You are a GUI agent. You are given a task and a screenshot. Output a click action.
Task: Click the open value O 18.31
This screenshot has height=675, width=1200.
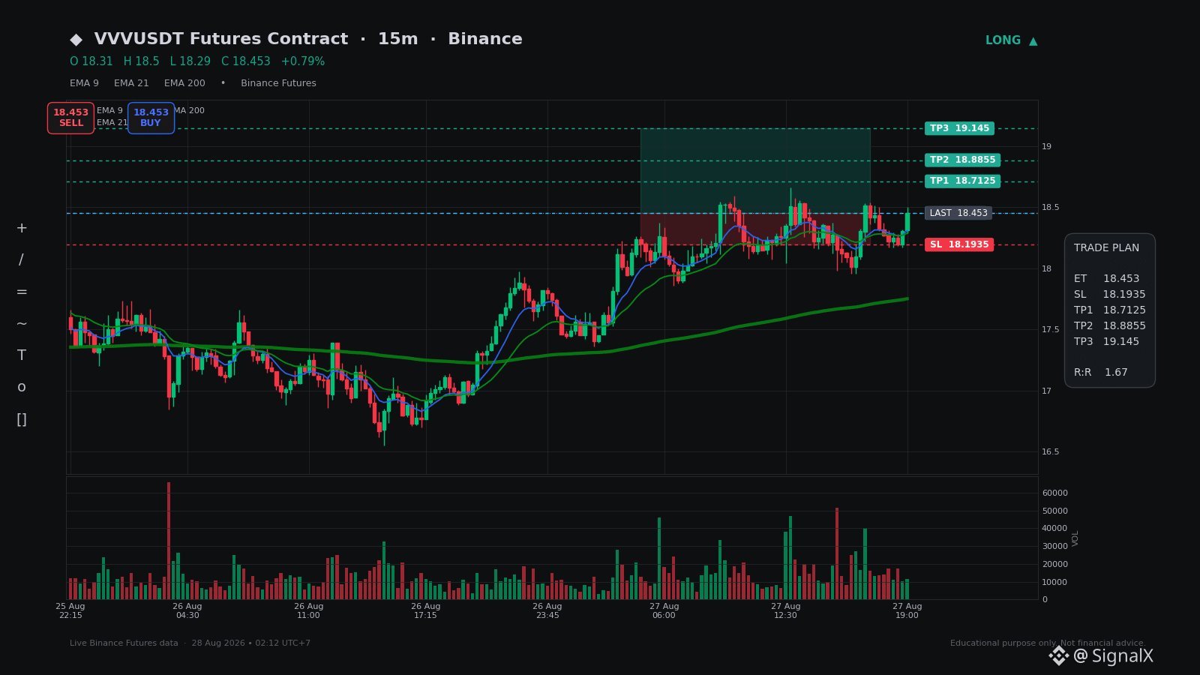pyautogui.click(x=91, y=61)
